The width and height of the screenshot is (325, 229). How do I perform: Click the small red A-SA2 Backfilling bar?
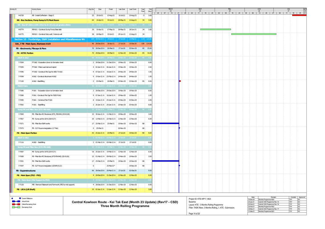tap(180, 81)
